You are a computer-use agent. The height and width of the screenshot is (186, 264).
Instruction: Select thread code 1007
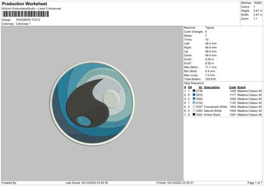coord(233,115)
